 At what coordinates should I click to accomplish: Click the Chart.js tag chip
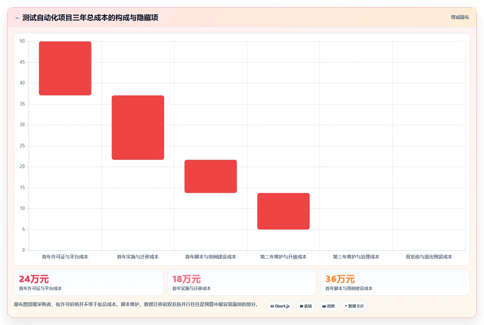tap(280, 306)
